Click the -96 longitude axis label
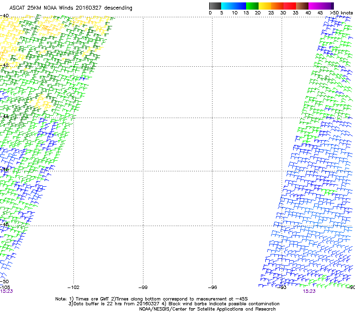This screenshot has width=355, height=312. pos(213,288)
